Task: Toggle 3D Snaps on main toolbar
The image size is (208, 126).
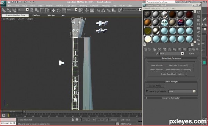Action: tap(98, 10)
